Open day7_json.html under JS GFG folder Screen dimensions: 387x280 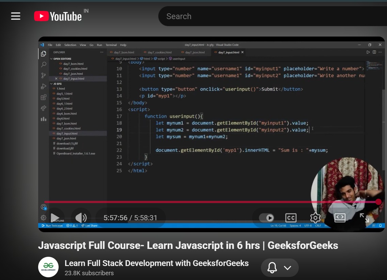66,139
